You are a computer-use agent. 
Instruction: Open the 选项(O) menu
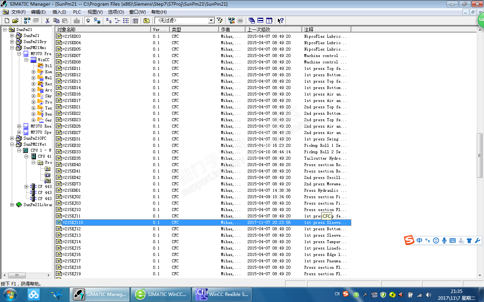116,12
